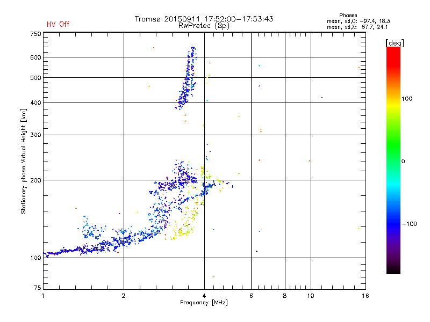This screenshot has height=322, width=430.
Task: Click the 'Frequency [MHz]' axis title
Action: [x=204, y=303]
